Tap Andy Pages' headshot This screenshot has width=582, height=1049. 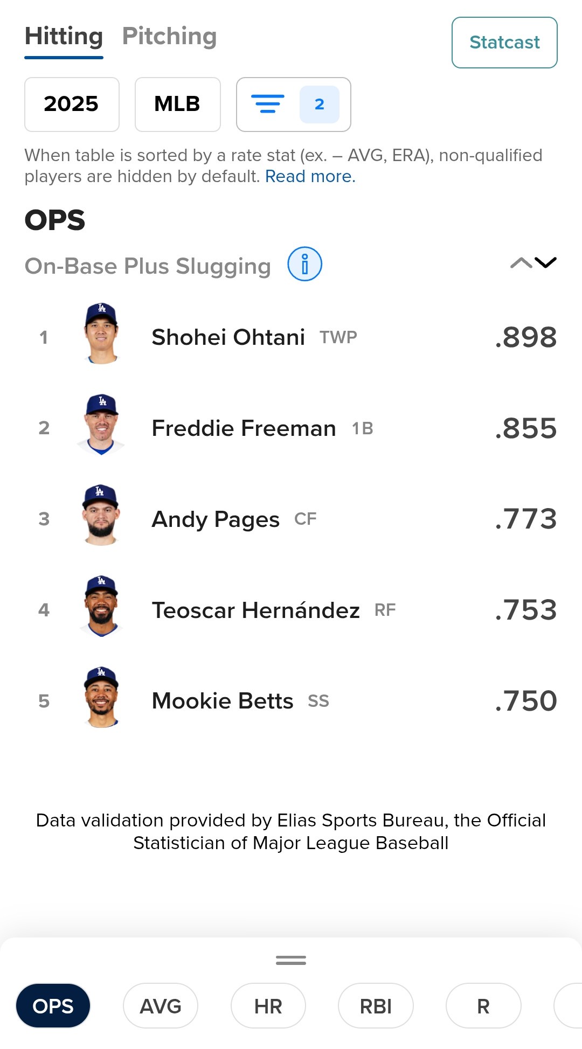101,516
